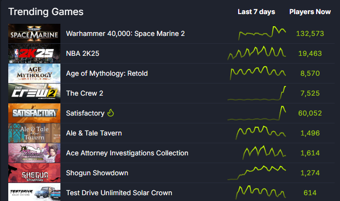This screenshot has height=201, width=340.
Task: Click Test Drive Unlimited sparkline chart
Action: [261, 192]
